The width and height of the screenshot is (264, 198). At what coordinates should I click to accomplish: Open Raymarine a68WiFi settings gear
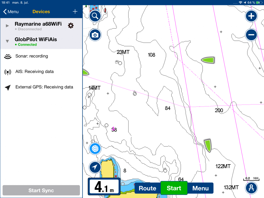(71, 26)
